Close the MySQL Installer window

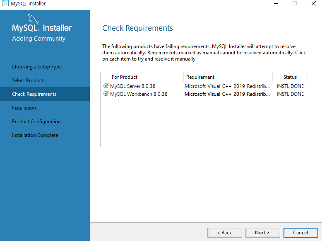coord(314,3)
